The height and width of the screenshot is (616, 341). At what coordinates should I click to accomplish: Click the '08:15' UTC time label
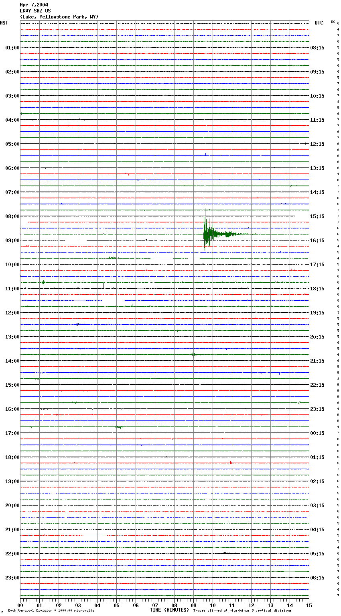[317, 48]
